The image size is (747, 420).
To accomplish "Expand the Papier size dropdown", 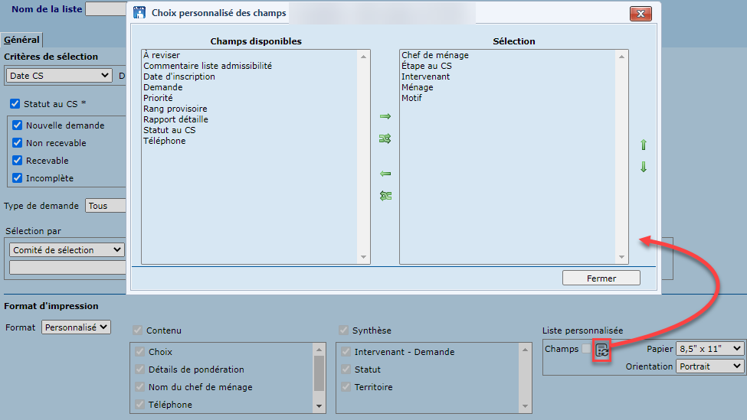I will pyautogui.click(x=710, y=349).
